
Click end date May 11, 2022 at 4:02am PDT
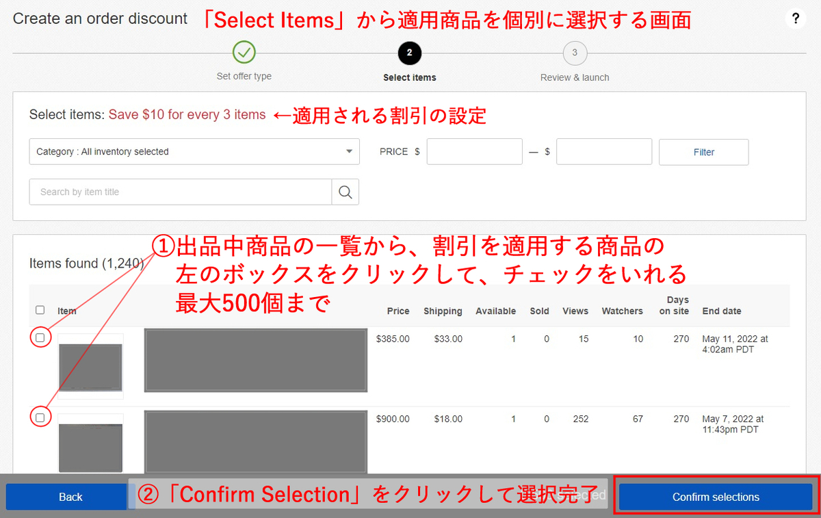click(735, 344)
